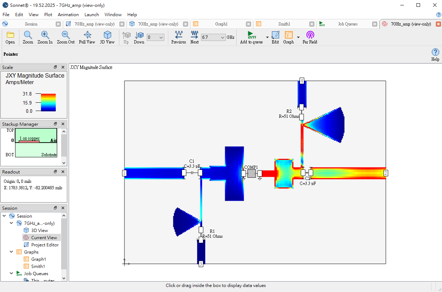Viewport: 442px width, 292px height.
Task: Click the 1 oz copper layer
Action: pyautogui.click(x=29, y=141)
